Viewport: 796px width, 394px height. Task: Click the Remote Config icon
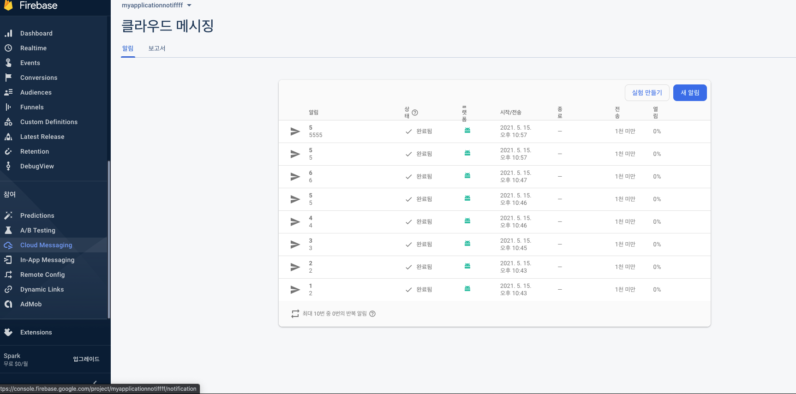[x=8, y=275]
